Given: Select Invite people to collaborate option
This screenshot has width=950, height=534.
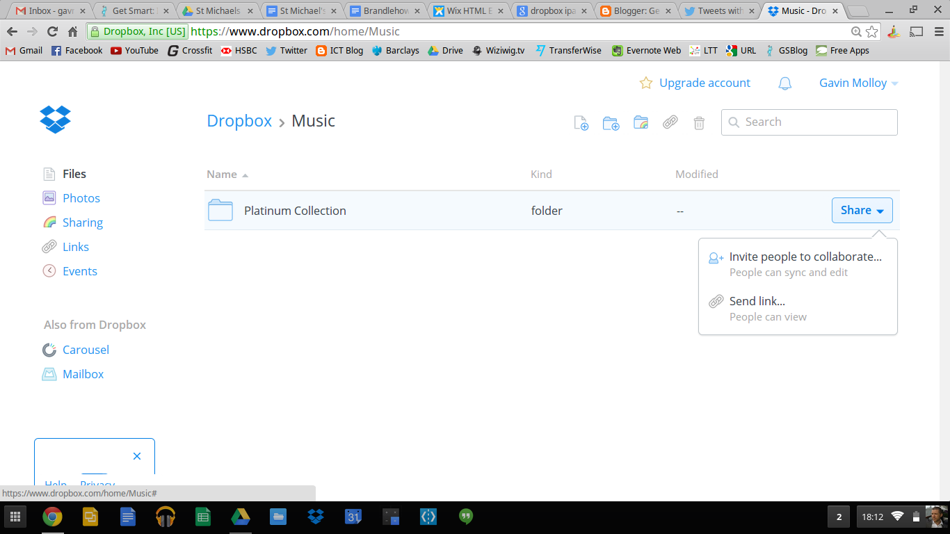Looking at the screenshot, I should tap(798, 264).
